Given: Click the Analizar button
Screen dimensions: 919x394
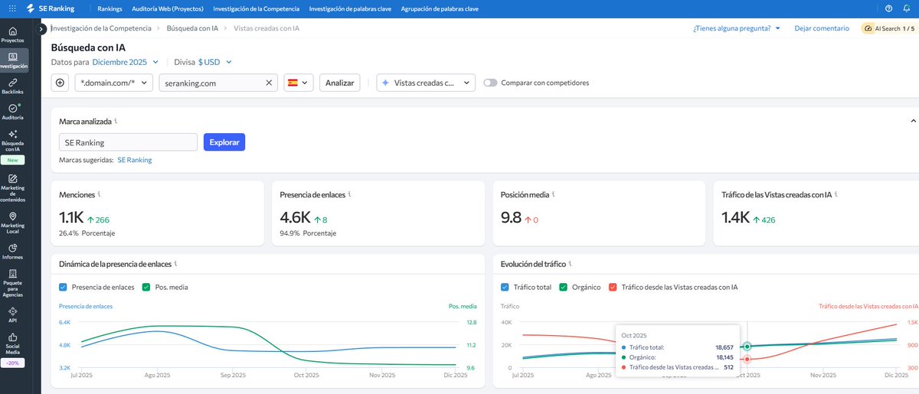Looking at the screenshot, I should [340, 83].
